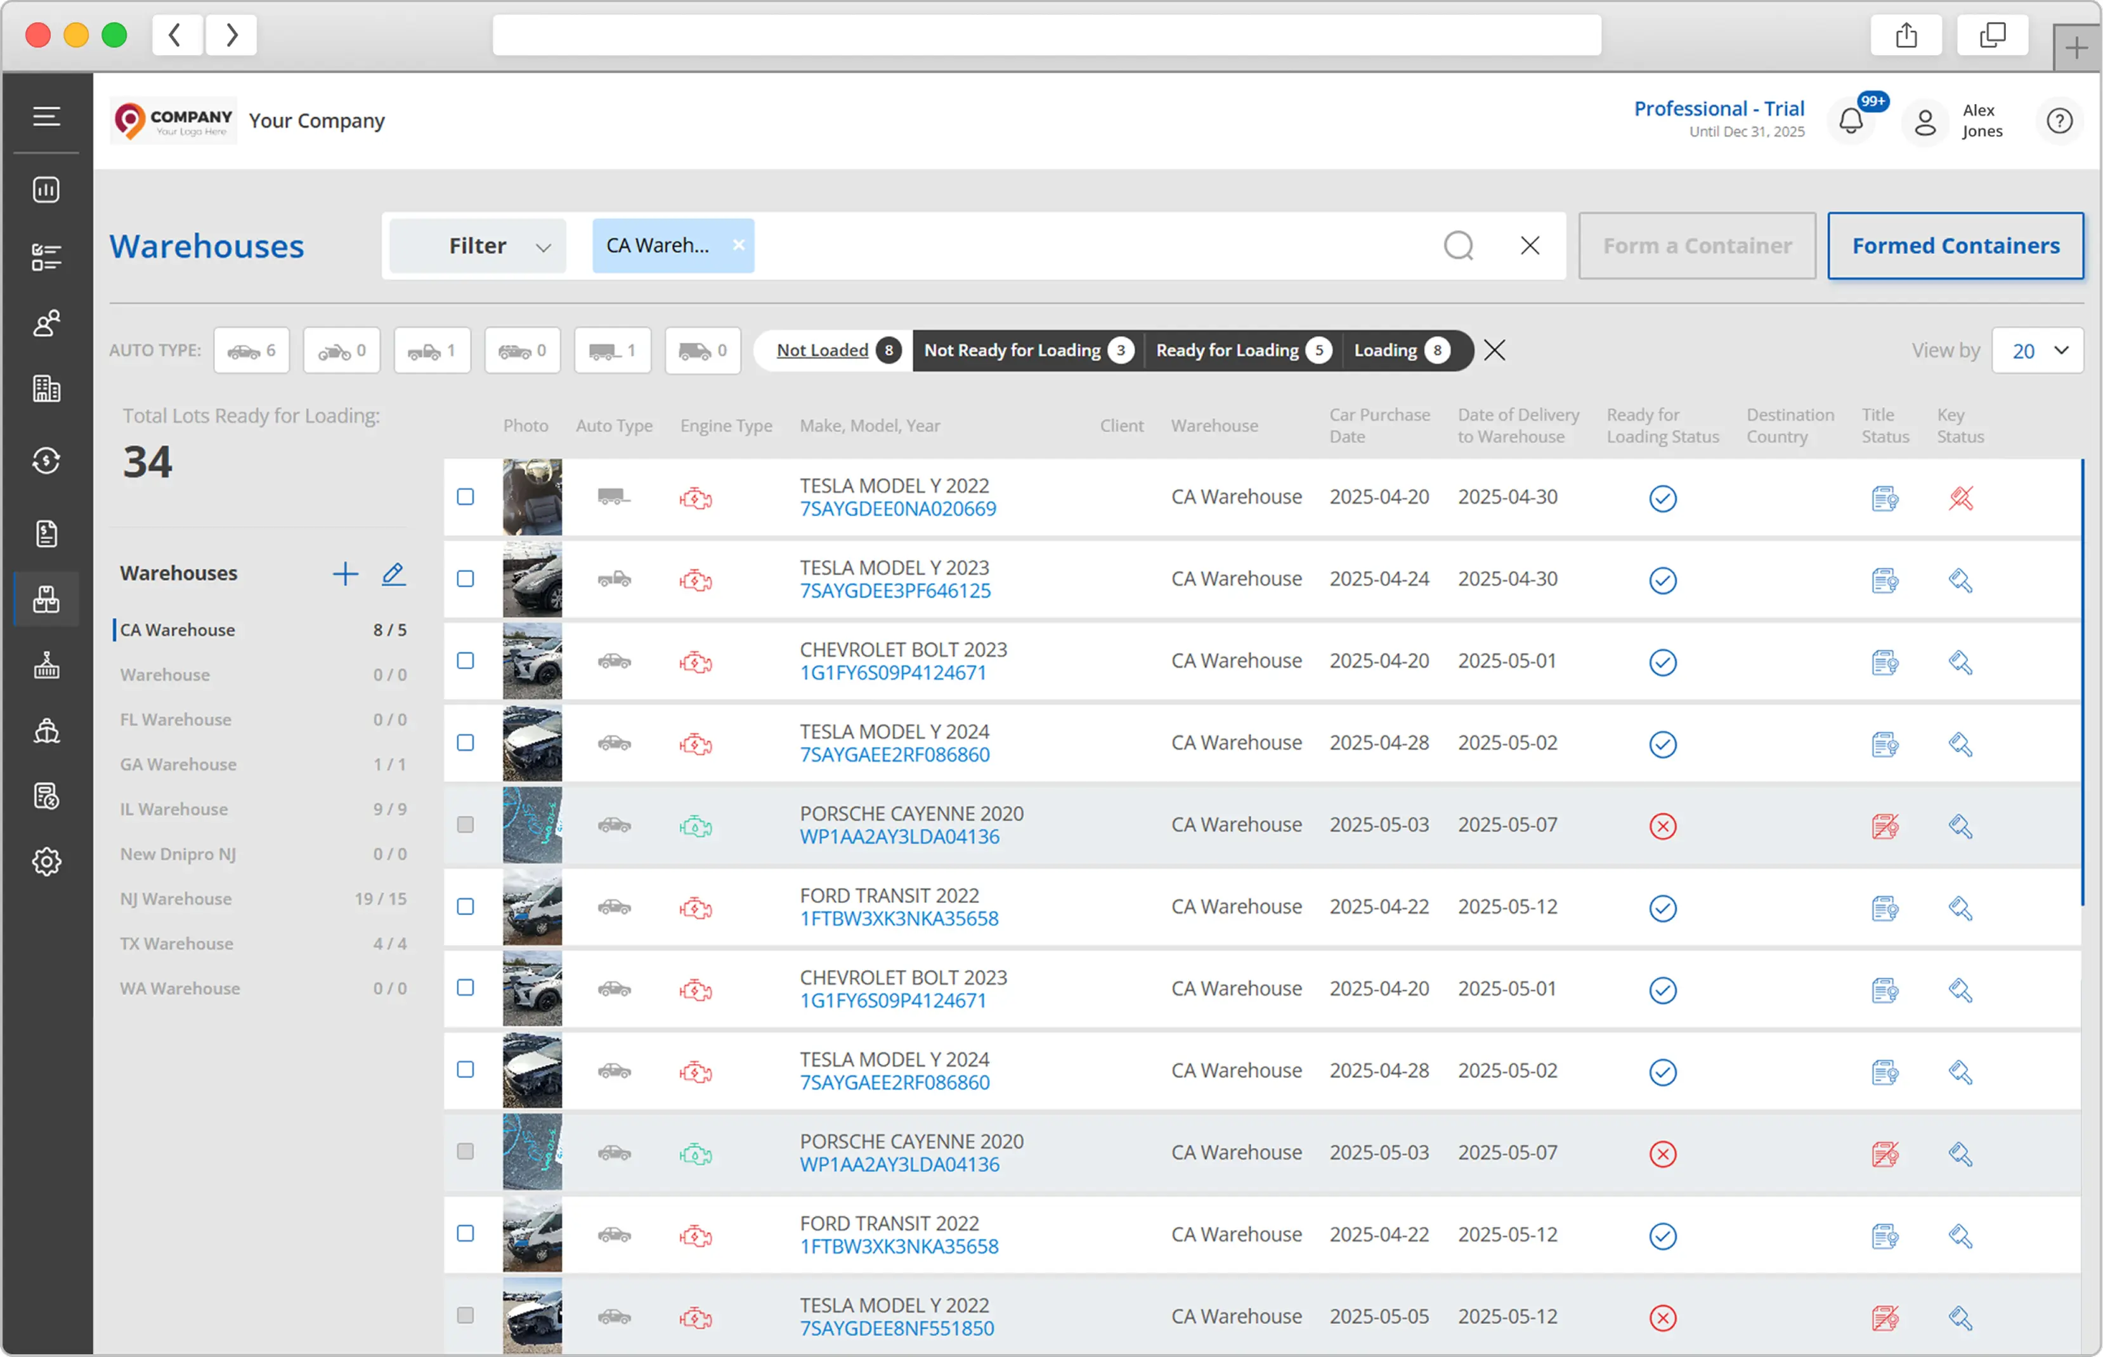The width and height of the screenshot is (2103, 1357).
Task: Open the payments dollar icon in sidebar
Action: click(x=47, y=461)
